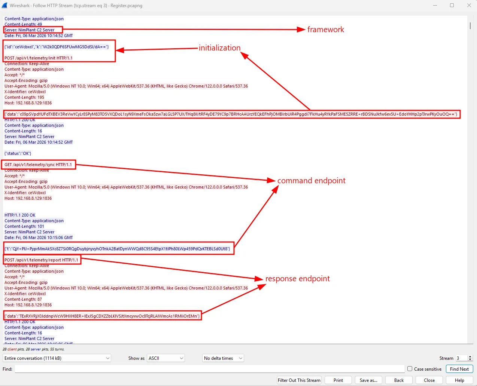Viewport: 477px width, 386px height.
Task: Click inside the Find search field
Action: coord(210,369)
